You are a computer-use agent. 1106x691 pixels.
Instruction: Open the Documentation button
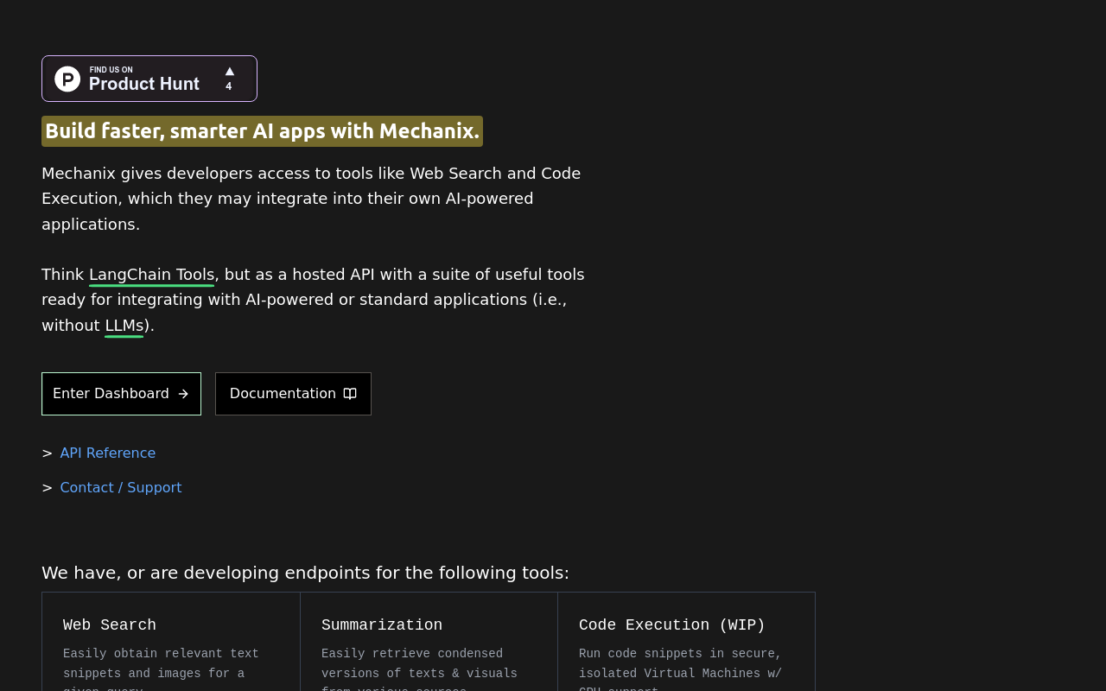pos(293,394)
